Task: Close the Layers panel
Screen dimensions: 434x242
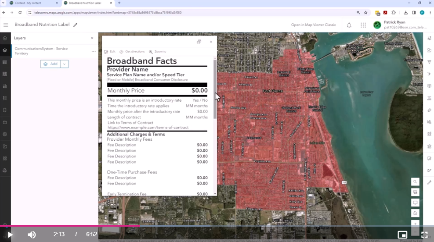Action: pos(92,38)
